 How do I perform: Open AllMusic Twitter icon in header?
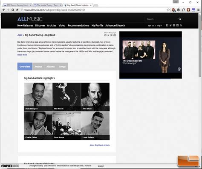click(170, 25)
